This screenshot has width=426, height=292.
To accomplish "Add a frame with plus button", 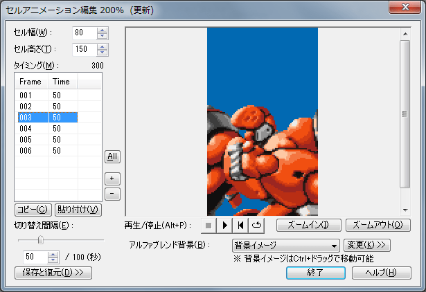I will click(x=112, y=179).
